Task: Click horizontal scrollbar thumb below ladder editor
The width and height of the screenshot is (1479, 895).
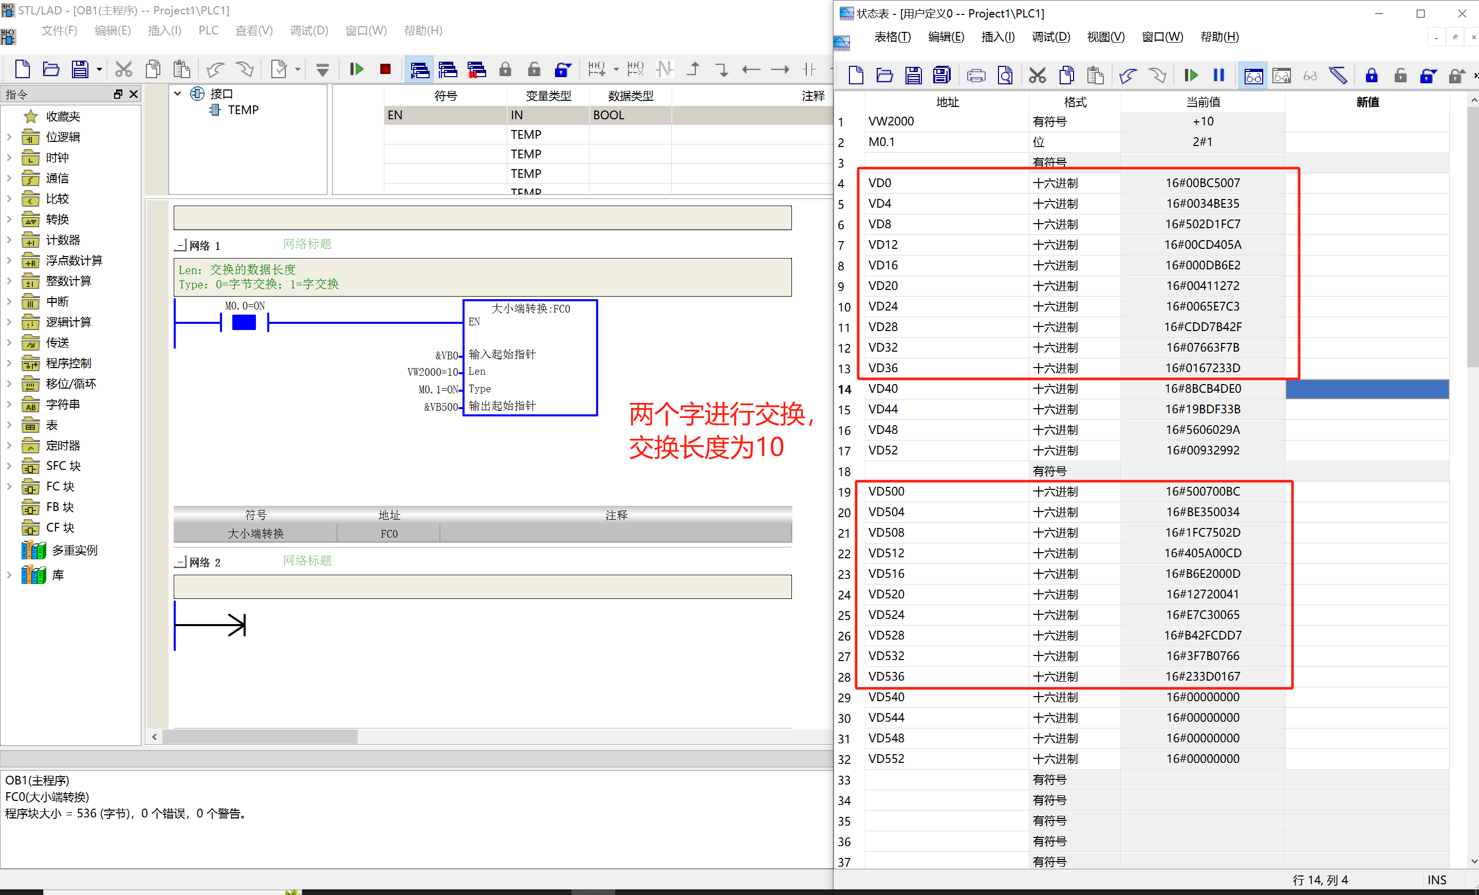Action: (260, 737)
